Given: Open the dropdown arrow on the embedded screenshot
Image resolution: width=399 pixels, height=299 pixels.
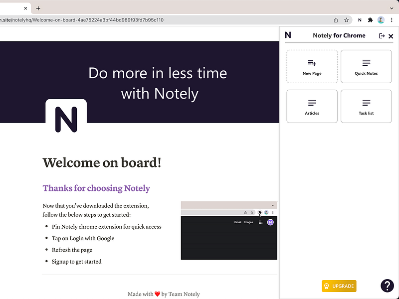Looking at the screenshot, I should coord(274,204).
